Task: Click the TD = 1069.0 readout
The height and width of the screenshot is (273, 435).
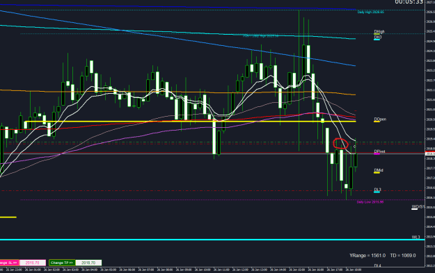Action: 403,255
